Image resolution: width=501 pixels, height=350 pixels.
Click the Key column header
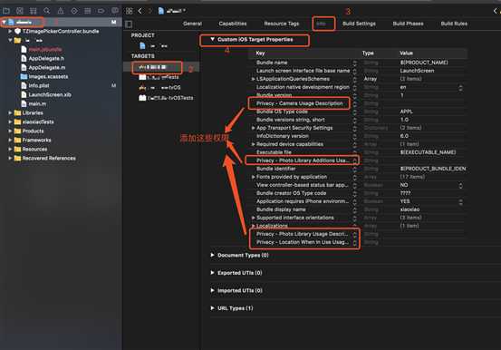pyautogui.click(x=260, y=53)
